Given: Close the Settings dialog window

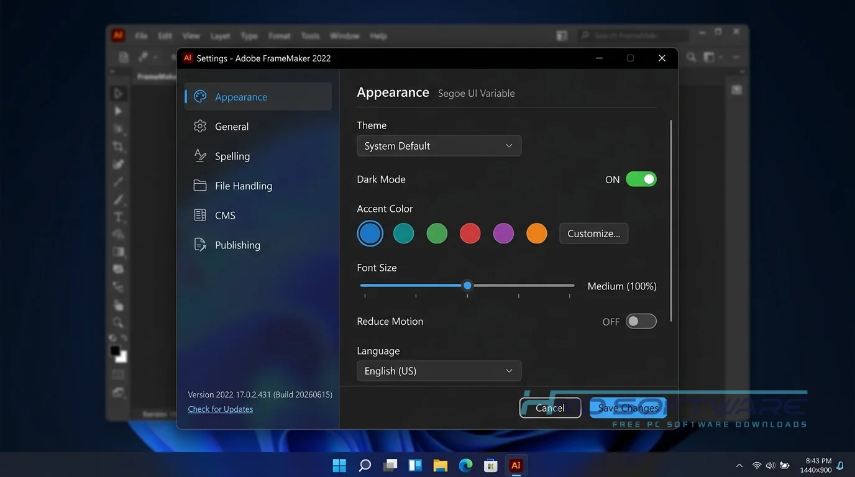Looking at the screenshot, I should tap(662, 58).
